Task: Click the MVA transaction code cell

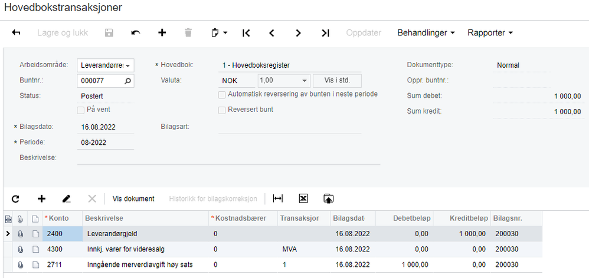Action: 303,249
